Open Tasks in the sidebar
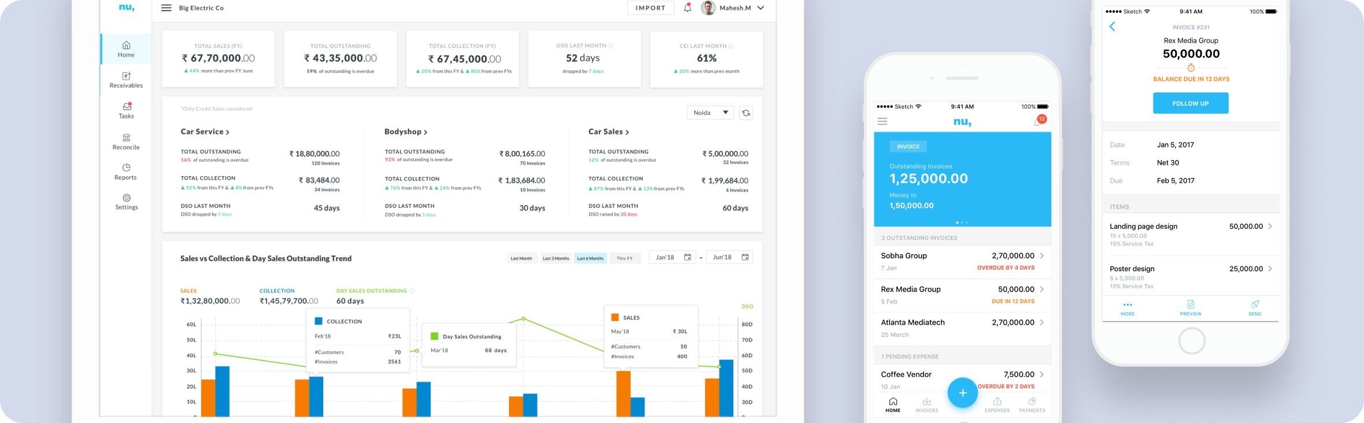The width and height of the screenshot is (1364, 423). [126, 110]
